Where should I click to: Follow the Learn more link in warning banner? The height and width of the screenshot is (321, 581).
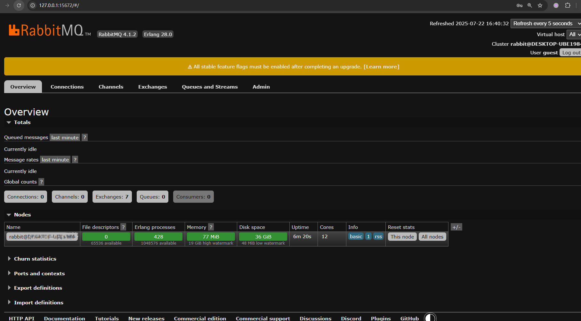(x=382, y=67)
